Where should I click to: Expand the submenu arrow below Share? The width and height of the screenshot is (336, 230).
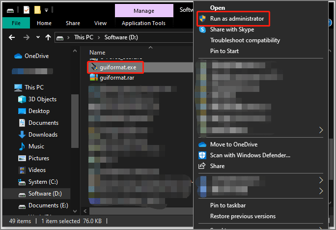pos(321,180)
